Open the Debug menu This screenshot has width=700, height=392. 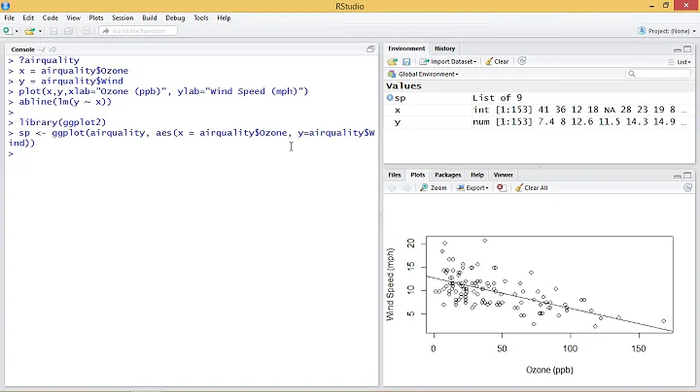tap(175, 17)
